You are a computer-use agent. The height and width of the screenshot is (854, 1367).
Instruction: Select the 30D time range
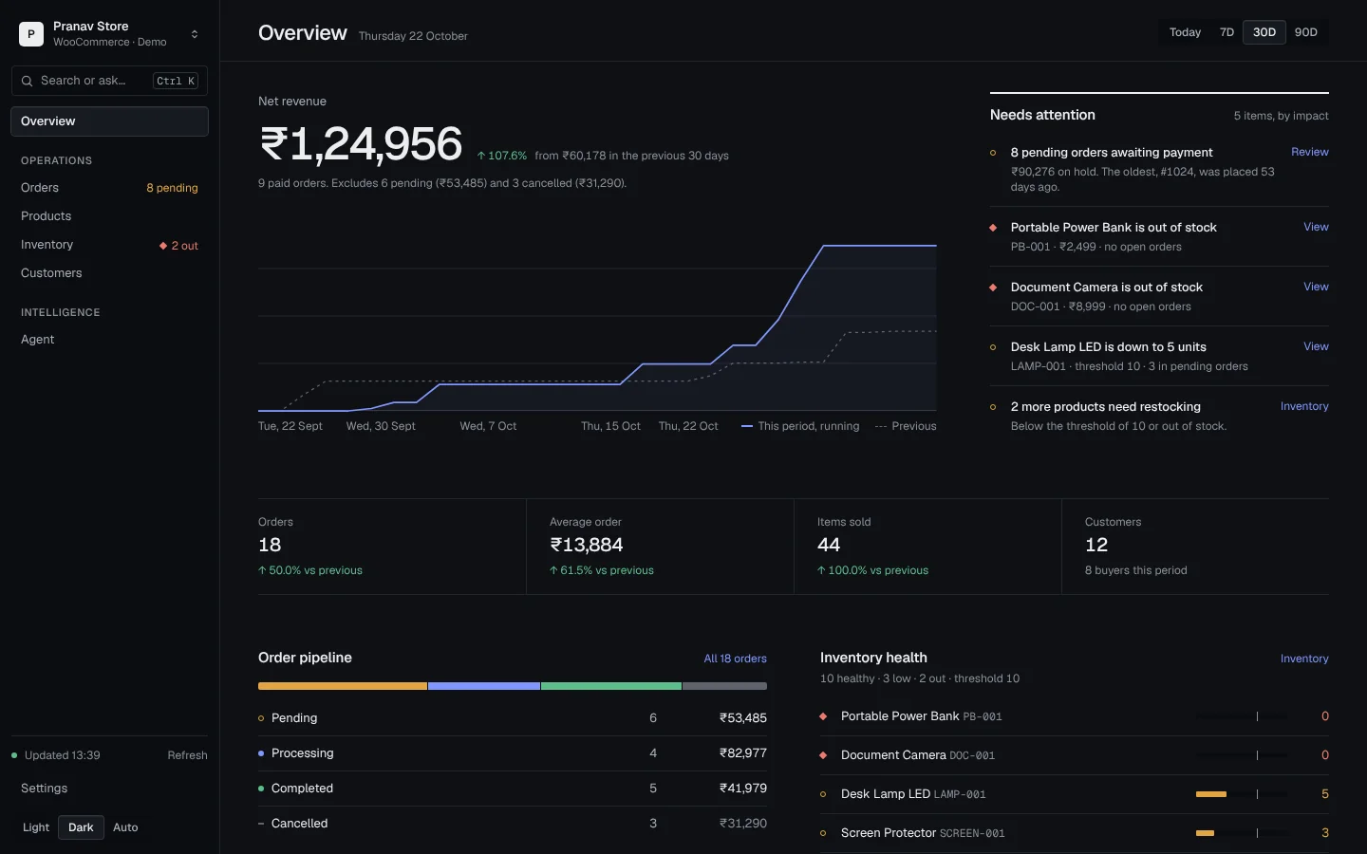tap(1264, 32)
